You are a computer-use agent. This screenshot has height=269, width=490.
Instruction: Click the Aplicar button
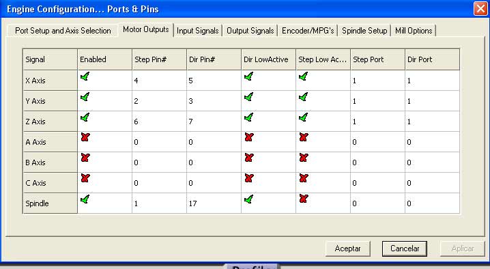(x=463, y=249)
